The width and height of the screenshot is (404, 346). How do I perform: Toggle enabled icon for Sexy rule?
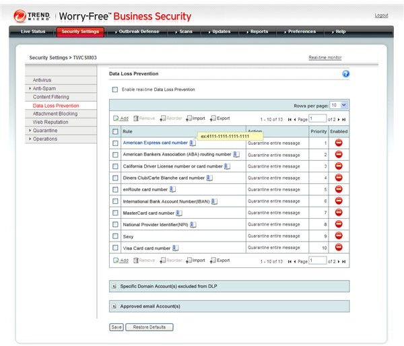click(x=339, y=236)
